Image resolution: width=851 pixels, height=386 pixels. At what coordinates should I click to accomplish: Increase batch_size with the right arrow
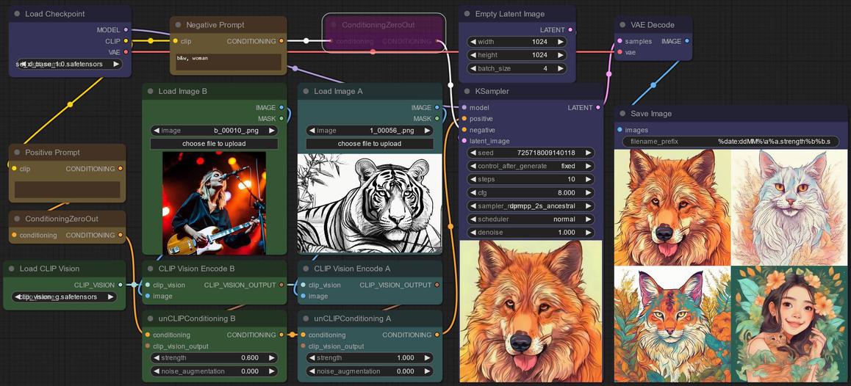tap(560, 68)
